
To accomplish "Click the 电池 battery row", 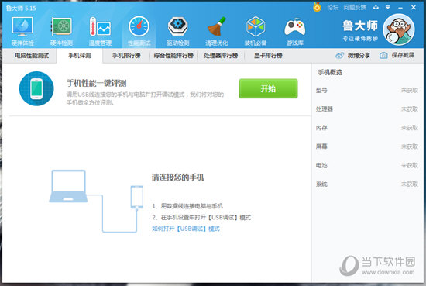I will tap(367, 165).
